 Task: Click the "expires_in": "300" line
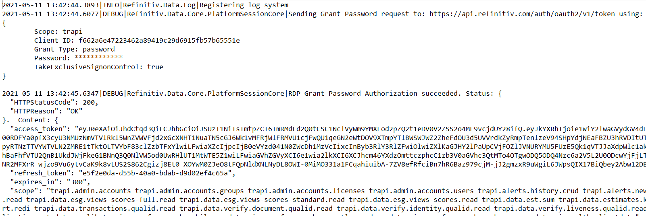tap(50, 182)
